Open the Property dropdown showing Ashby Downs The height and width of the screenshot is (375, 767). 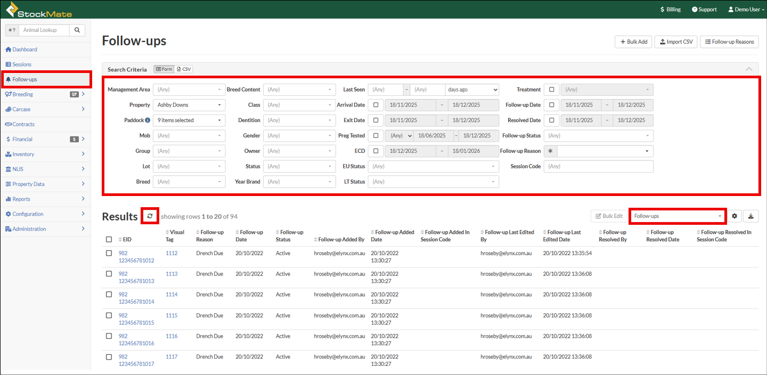pos(189,105)
